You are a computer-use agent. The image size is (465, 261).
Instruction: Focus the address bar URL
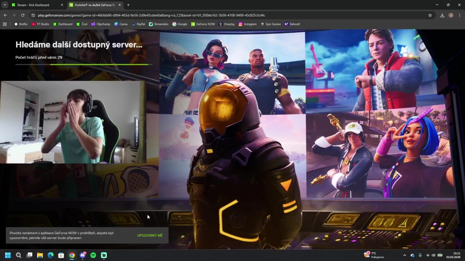151,15
